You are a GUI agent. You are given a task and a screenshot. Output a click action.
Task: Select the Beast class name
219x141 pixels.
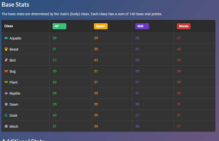pyautogui.click(x=14, y=49)
